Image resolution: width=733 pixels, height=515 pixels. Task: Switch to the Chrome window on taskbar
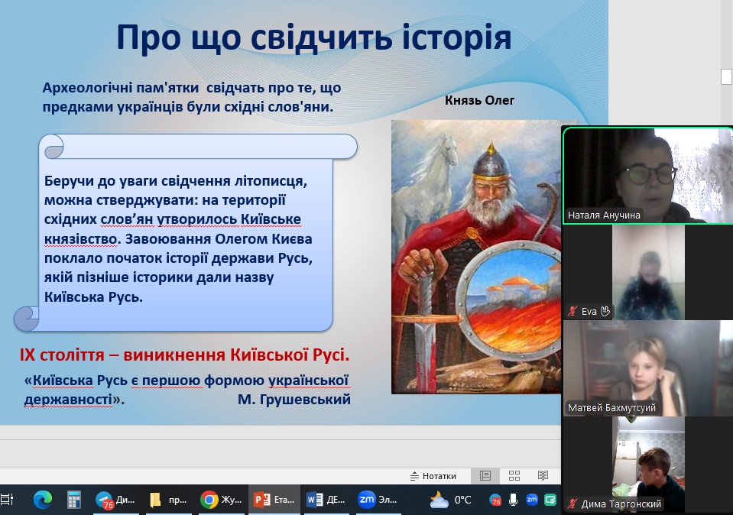coord(221,500)
